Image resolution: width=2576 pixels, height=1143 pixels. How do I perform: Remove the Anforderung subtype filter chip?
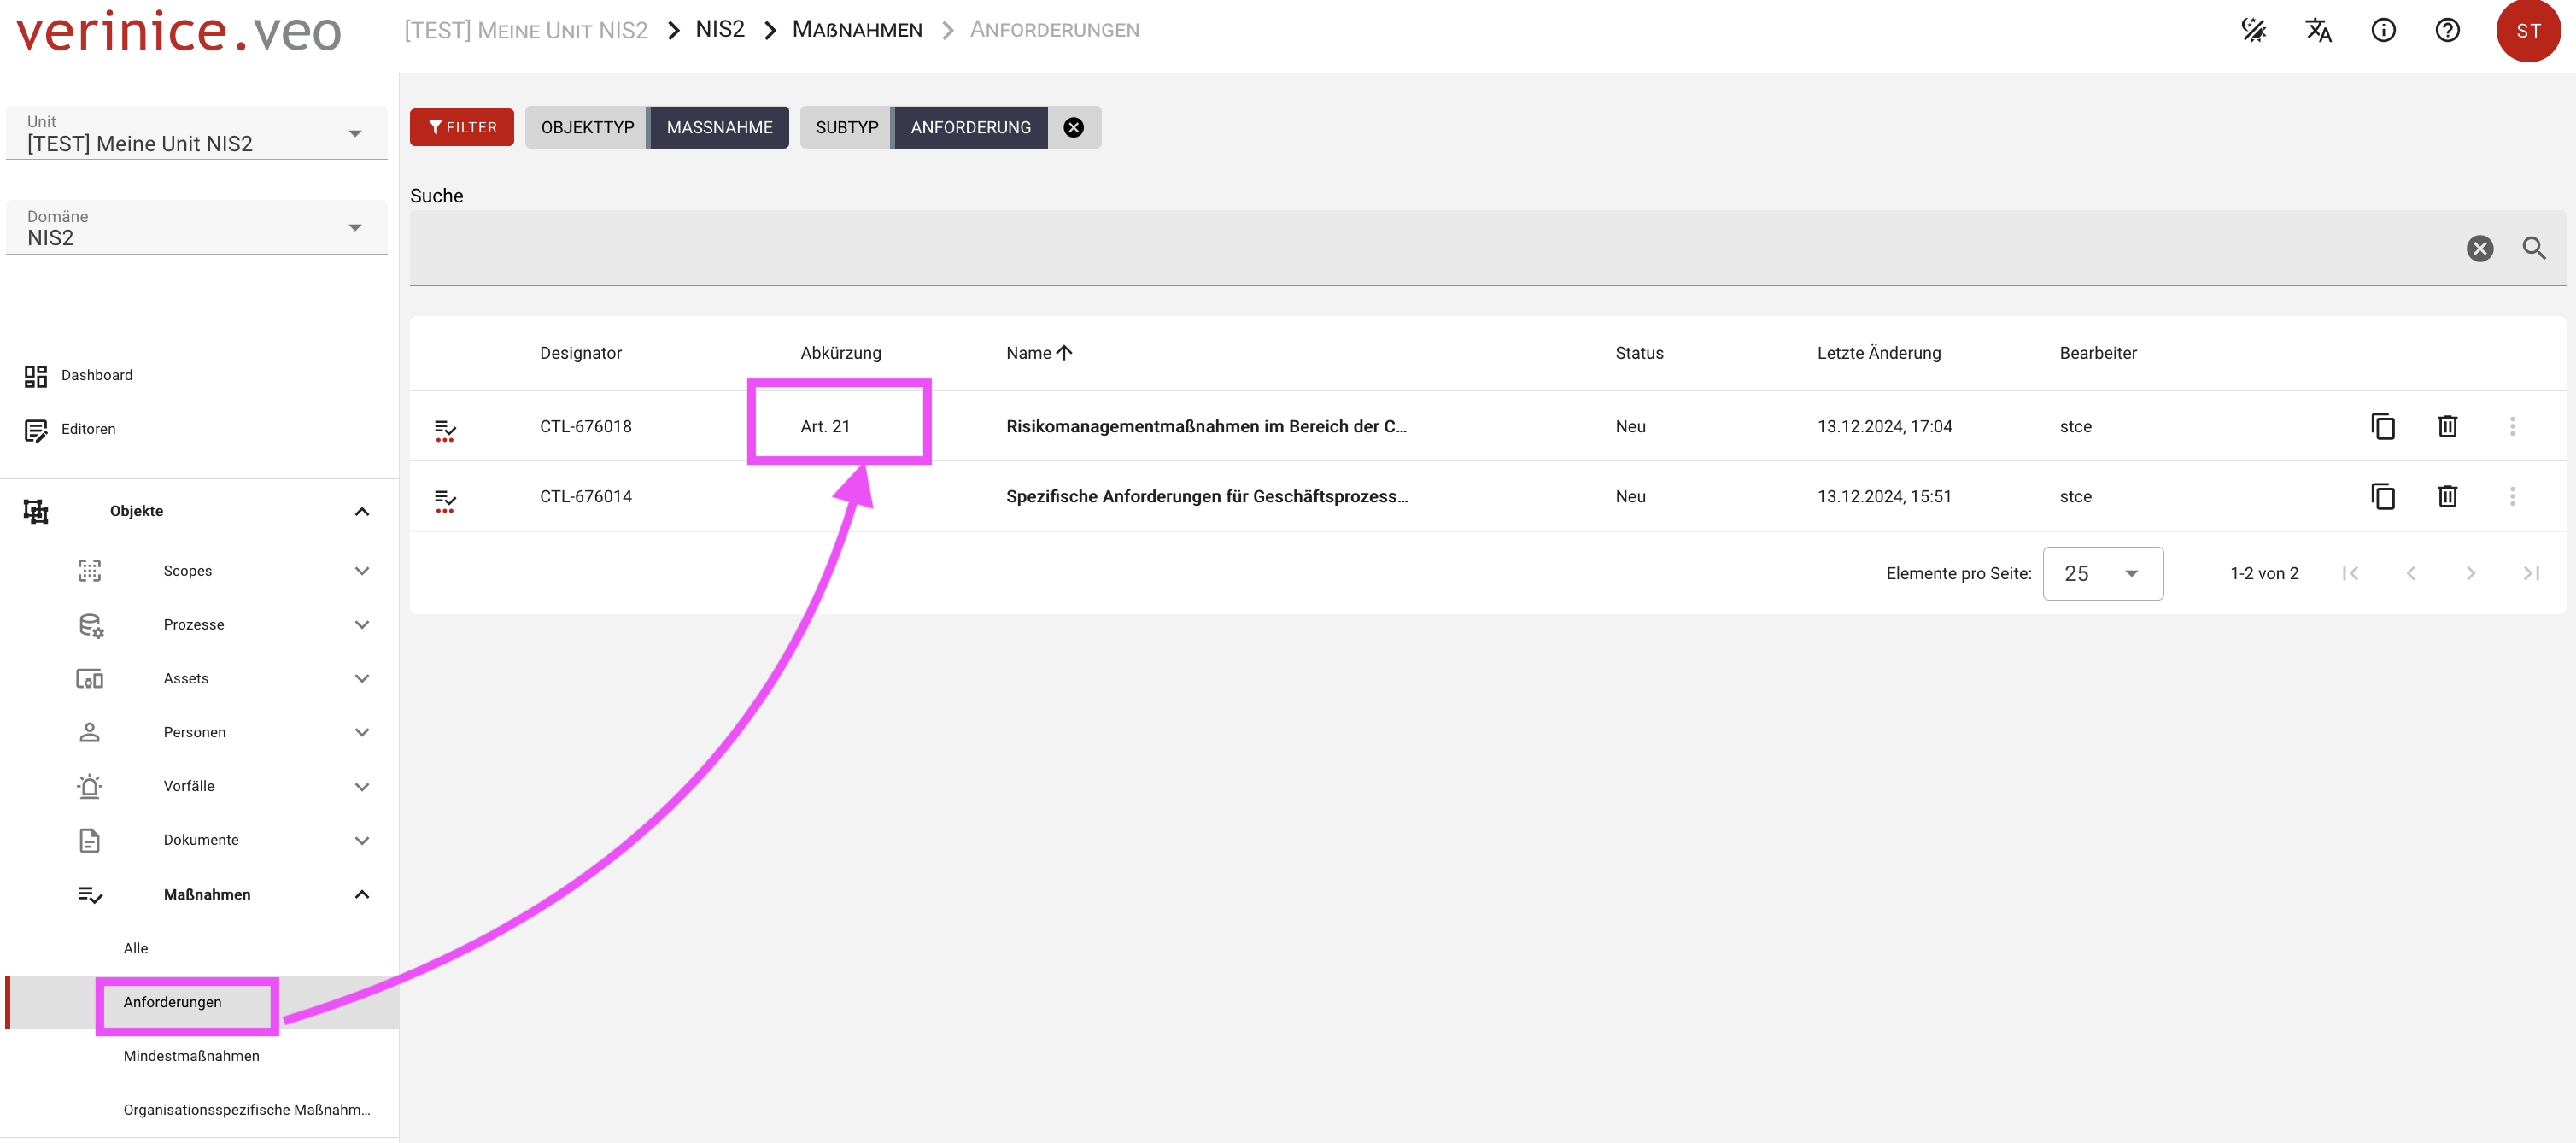coord(1073,127)
